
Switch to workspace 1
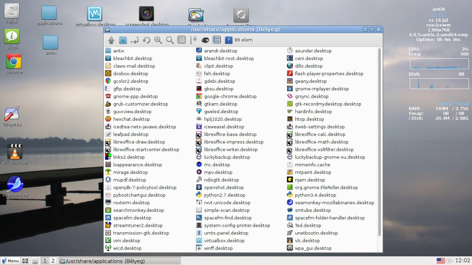tap(45, 261)
